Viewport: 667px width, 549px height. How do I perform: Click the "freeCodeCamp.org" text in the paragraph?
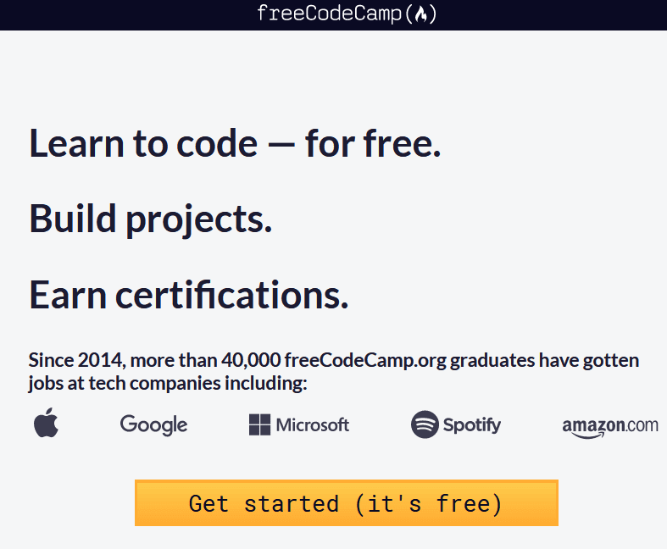tap(365, 360)
